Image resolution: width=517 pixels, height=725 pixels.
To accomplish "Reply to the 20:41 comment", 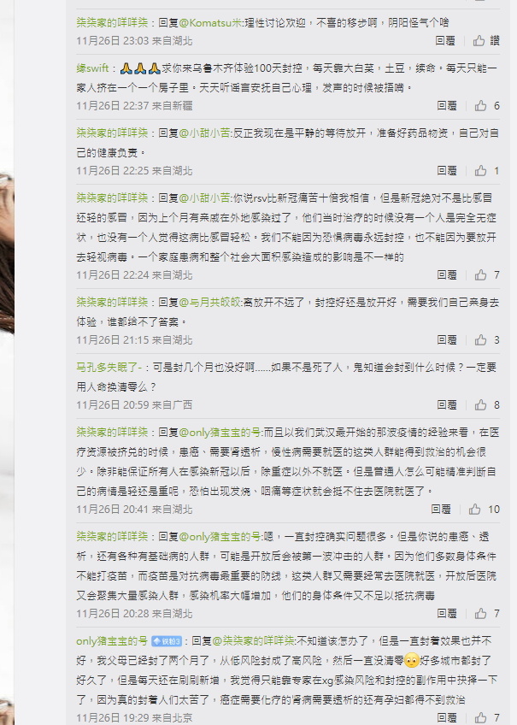I will (440, 510).
